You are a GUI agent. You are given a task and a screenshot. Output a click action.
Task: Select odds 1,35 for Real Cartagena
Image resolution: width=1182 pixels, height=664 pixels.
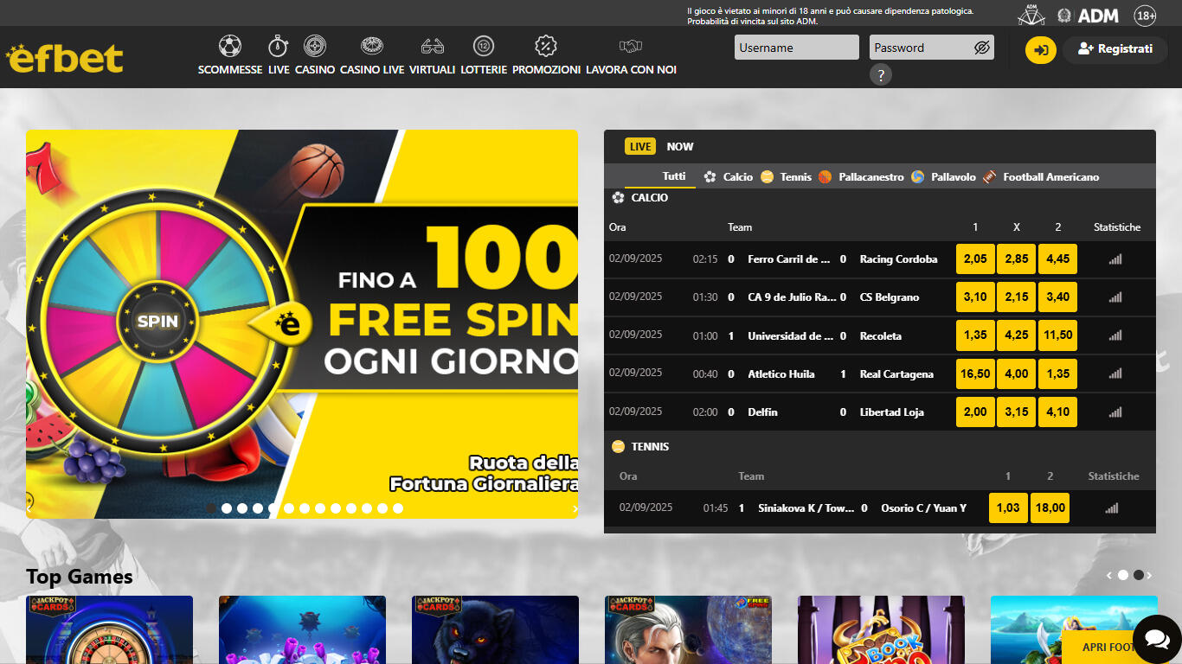coord(1057,374)
